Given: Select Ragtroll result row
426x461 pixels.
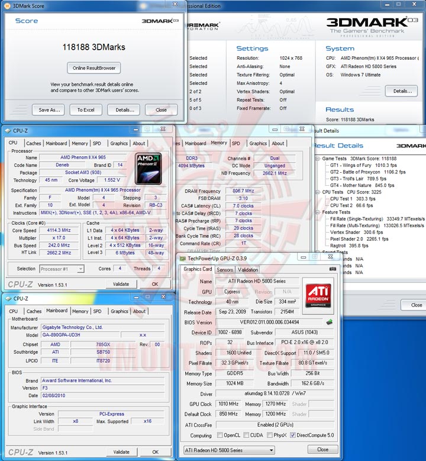Looking at the screenshot, I should tap(349, 246).
